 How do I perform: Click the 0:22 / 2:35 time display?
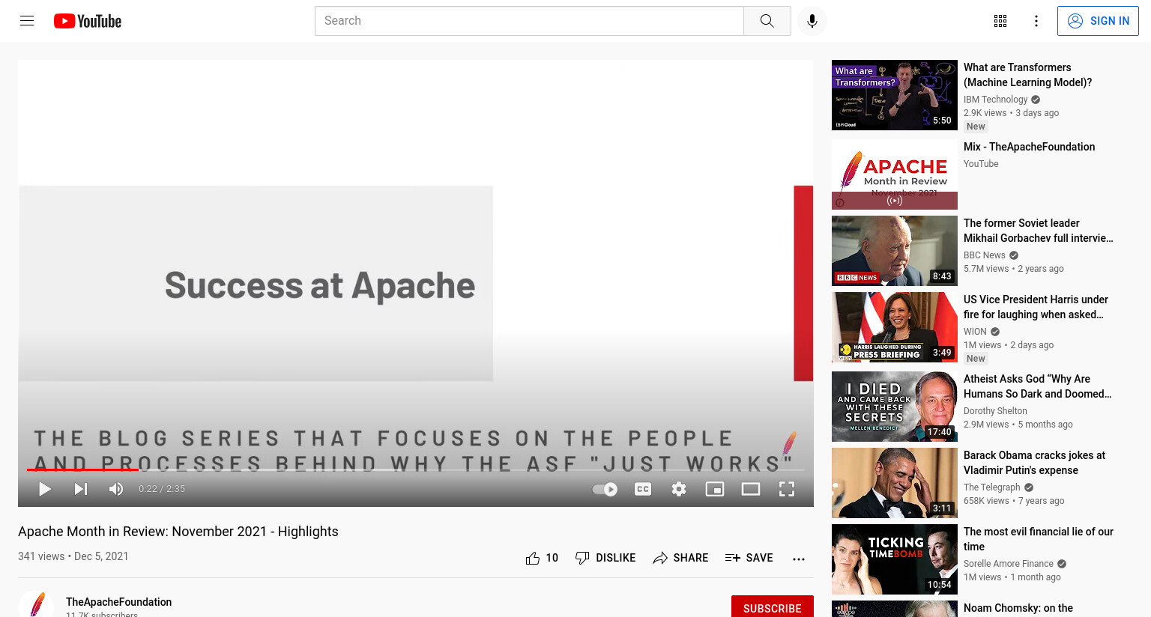(x=162, y=489)
